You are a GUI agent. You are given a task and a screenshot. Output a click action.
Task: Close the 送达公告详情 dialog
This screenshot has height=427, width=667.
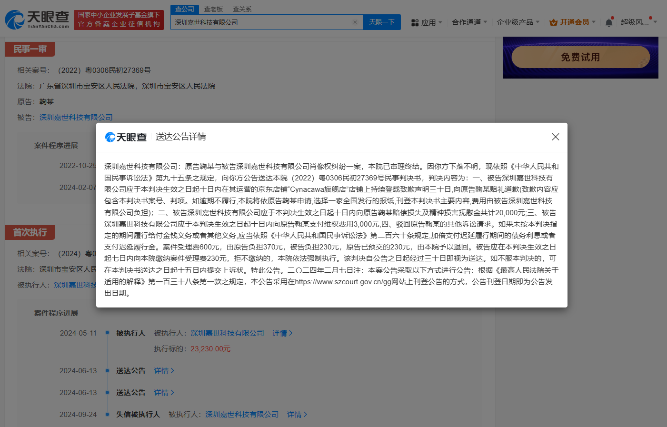click(x=555, y=137)
